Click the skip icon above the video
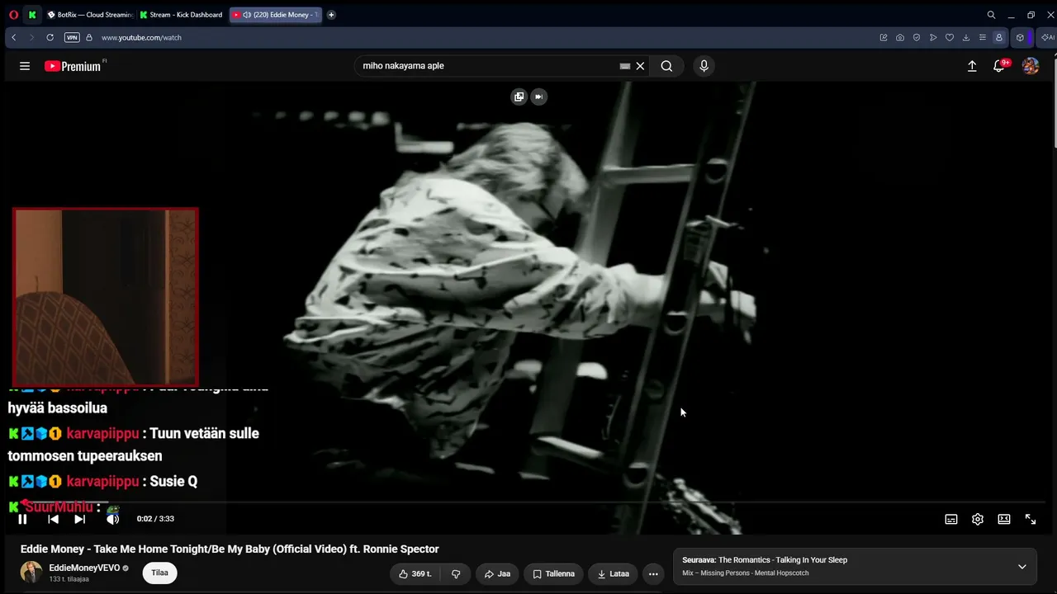 coord(538,97)
